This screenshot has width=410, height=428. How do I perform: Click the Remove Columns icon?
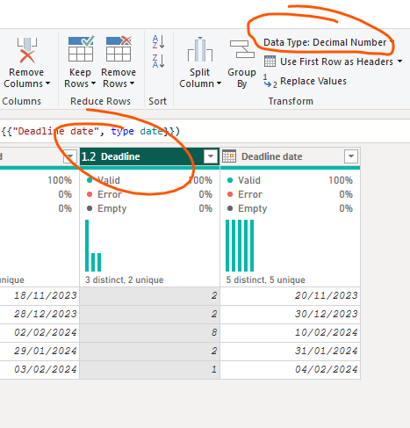point(27,50)
